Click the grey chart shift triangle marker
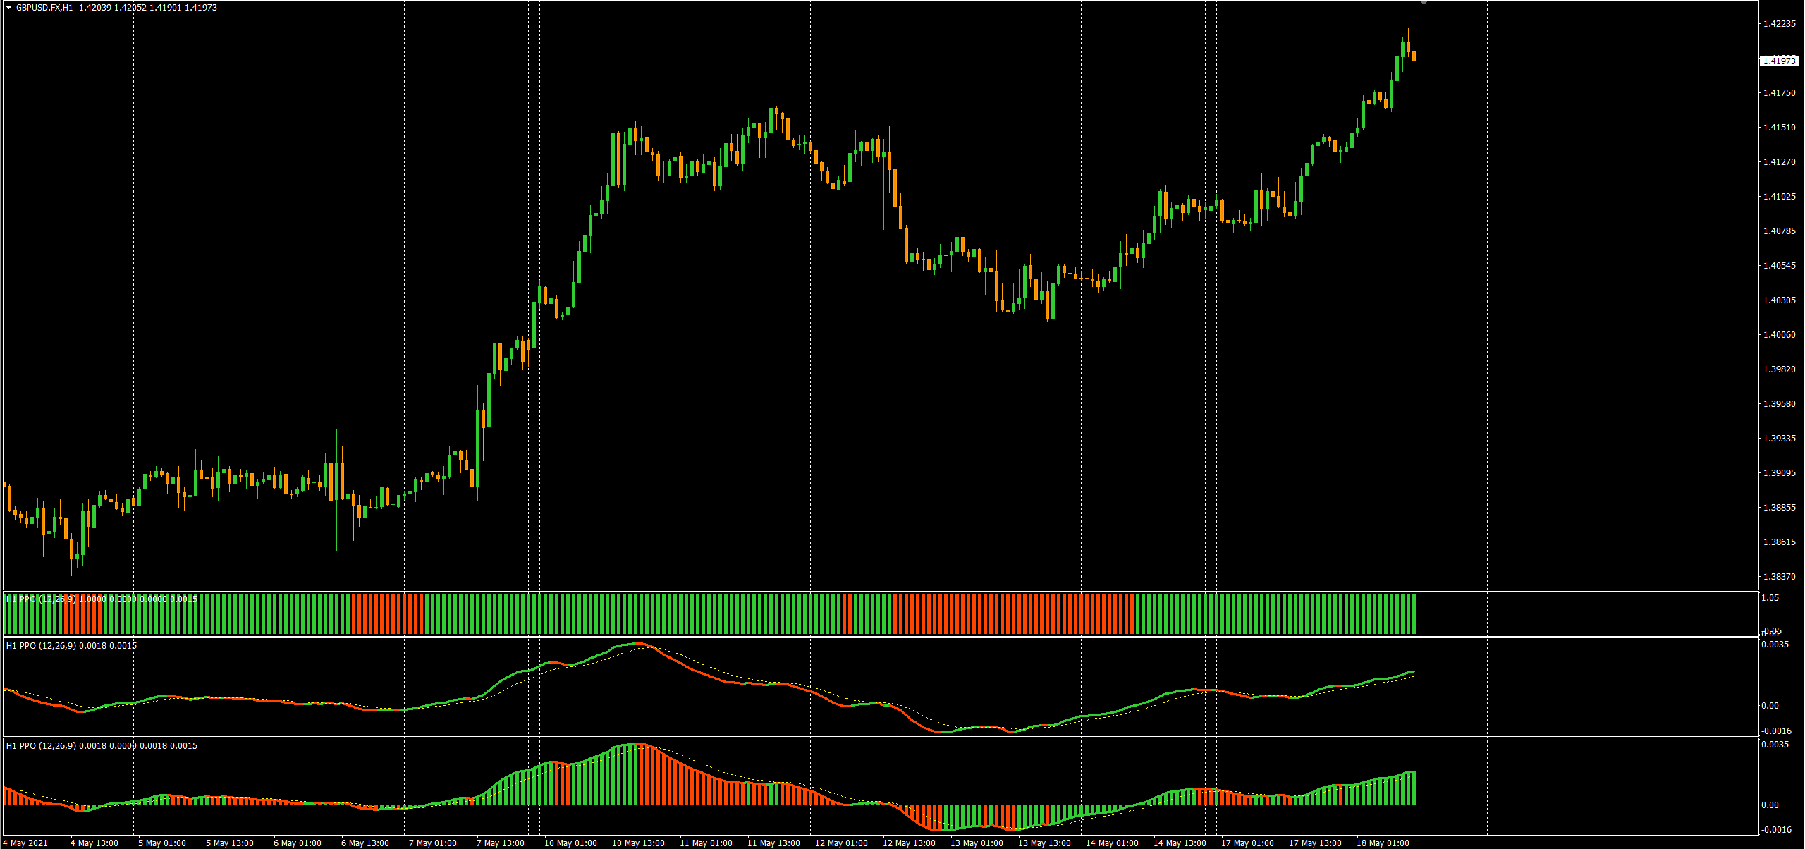Viewport: 1805px width, 849px height. tap(1424, 3)
